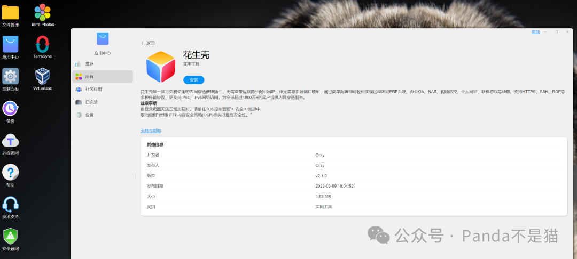Open the 帮助 link in the window title bar
The height and width of the screenshot is (259, 577).
point(535,32)
